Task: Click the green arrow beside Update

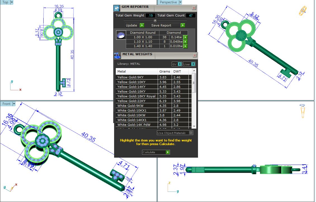Action: click(142, 25)
